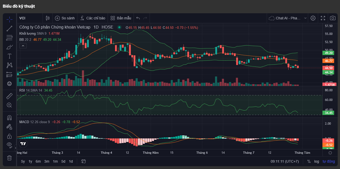The height and width of the screenshot is (169, 340).
Task: Open the Fibonacci retracement tools
Action: click(9, 38)
